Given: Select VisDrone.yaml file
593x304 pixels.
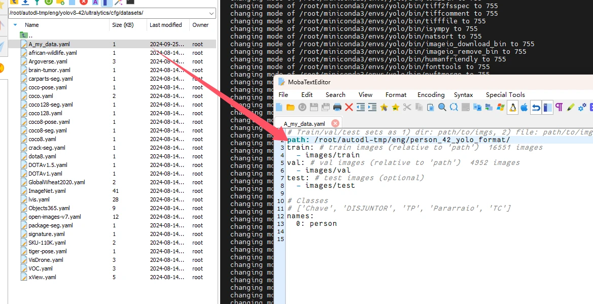Looking at the screenshot, I should click(x=46, y=260).
